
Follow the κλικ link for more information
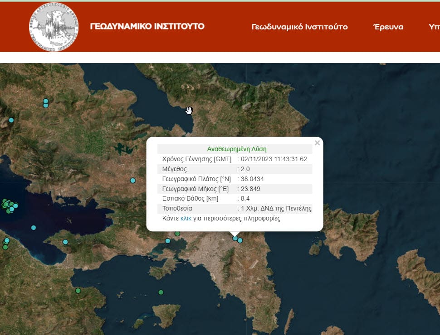coord(186,218)
